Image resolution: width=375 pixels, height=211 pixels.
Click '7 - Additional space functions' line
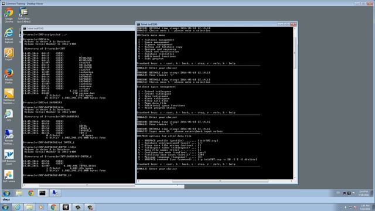[x=162, y=105]
